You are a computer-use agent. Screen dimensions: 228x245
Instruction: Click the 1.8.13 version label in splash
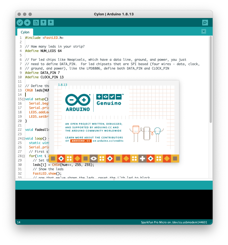click(x=62, y=85)
